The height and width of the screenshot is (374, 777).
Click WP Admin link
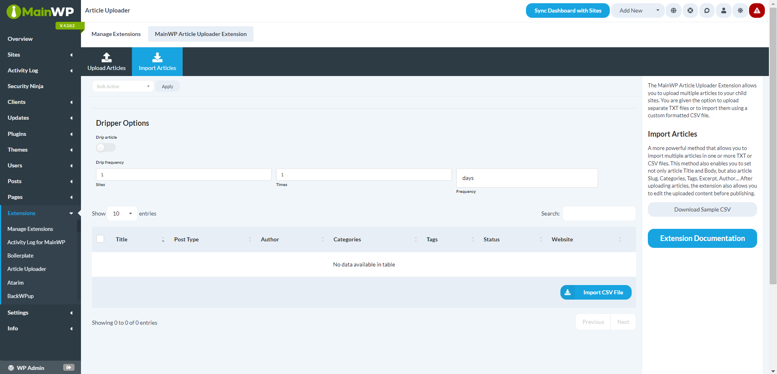click(30, 368)
